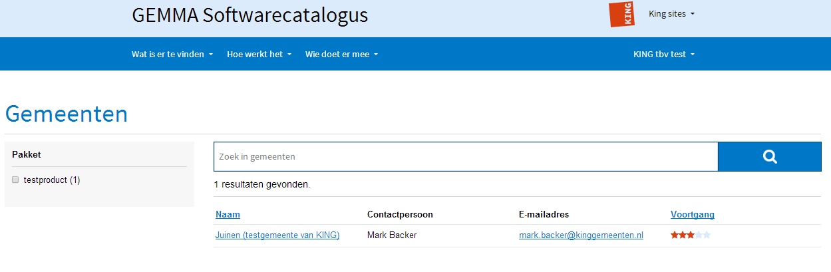This screenshot has height=272, width=831.
Task: Click the Gemeenten page heading
Action: click(67, 114)
